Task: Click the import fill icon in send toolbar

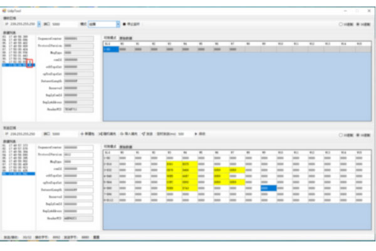Action: pos(122,134)
